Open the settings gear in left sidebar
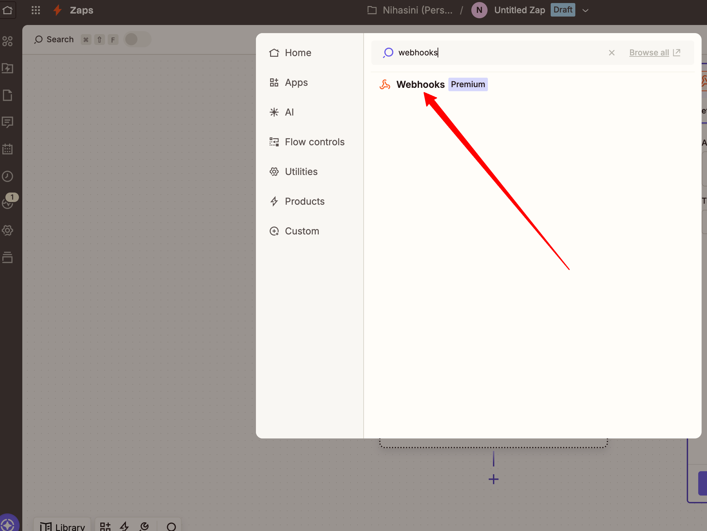707x531 pixels. pos(7,230)
